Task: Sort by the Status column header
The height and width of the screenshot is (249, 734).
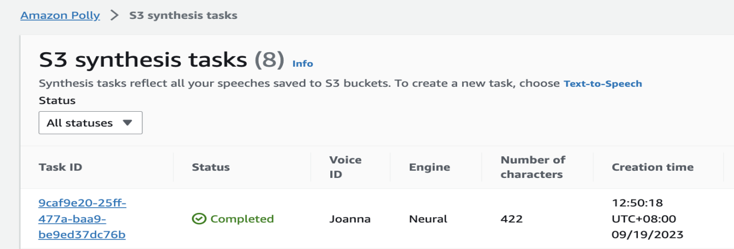Action: (x=211, y=167)
